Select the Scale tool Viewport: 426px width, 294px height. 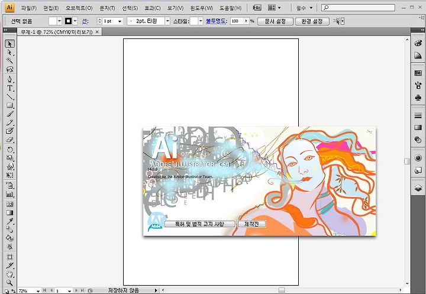coord(9,158)
